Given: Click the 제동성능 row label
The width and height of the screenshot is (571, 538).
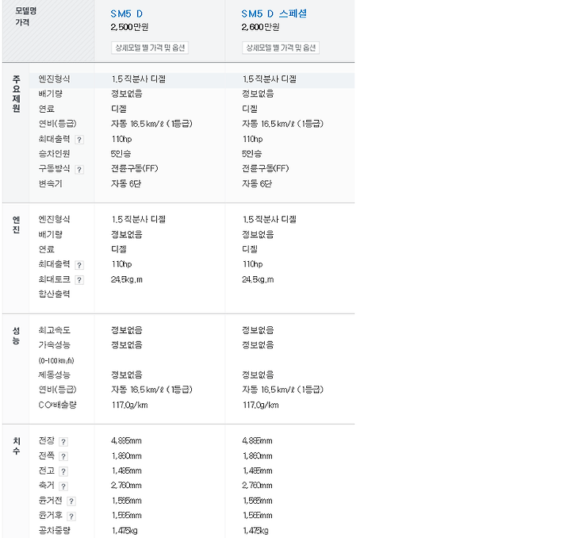Looking at the screenshot, I should (x=54, y=375).
